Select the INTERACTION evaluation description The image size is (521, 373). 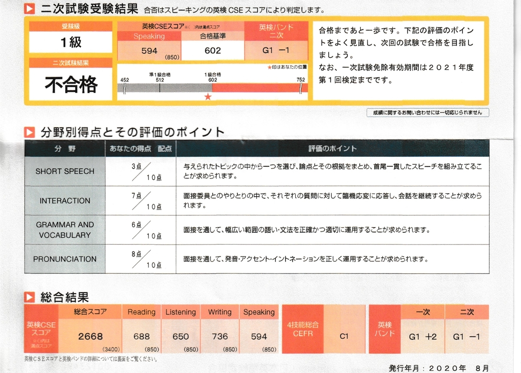coord(333,201)
